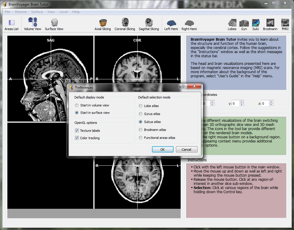
Task: Close the Preferences dialog
Action: coord(194,86)
